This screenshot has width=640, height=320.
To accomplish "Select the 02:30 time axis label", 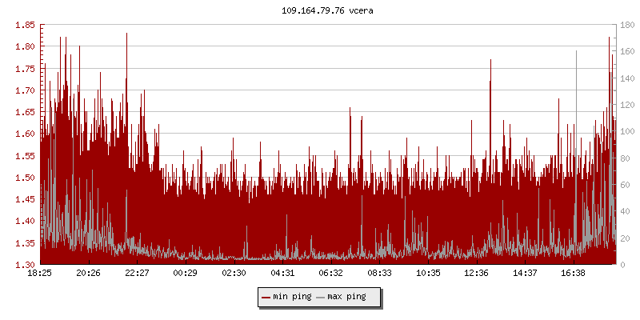I will coord(234,273).
